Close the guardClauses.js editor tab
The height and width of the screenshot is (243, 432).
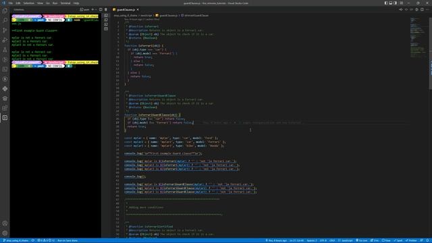(138, 9)
